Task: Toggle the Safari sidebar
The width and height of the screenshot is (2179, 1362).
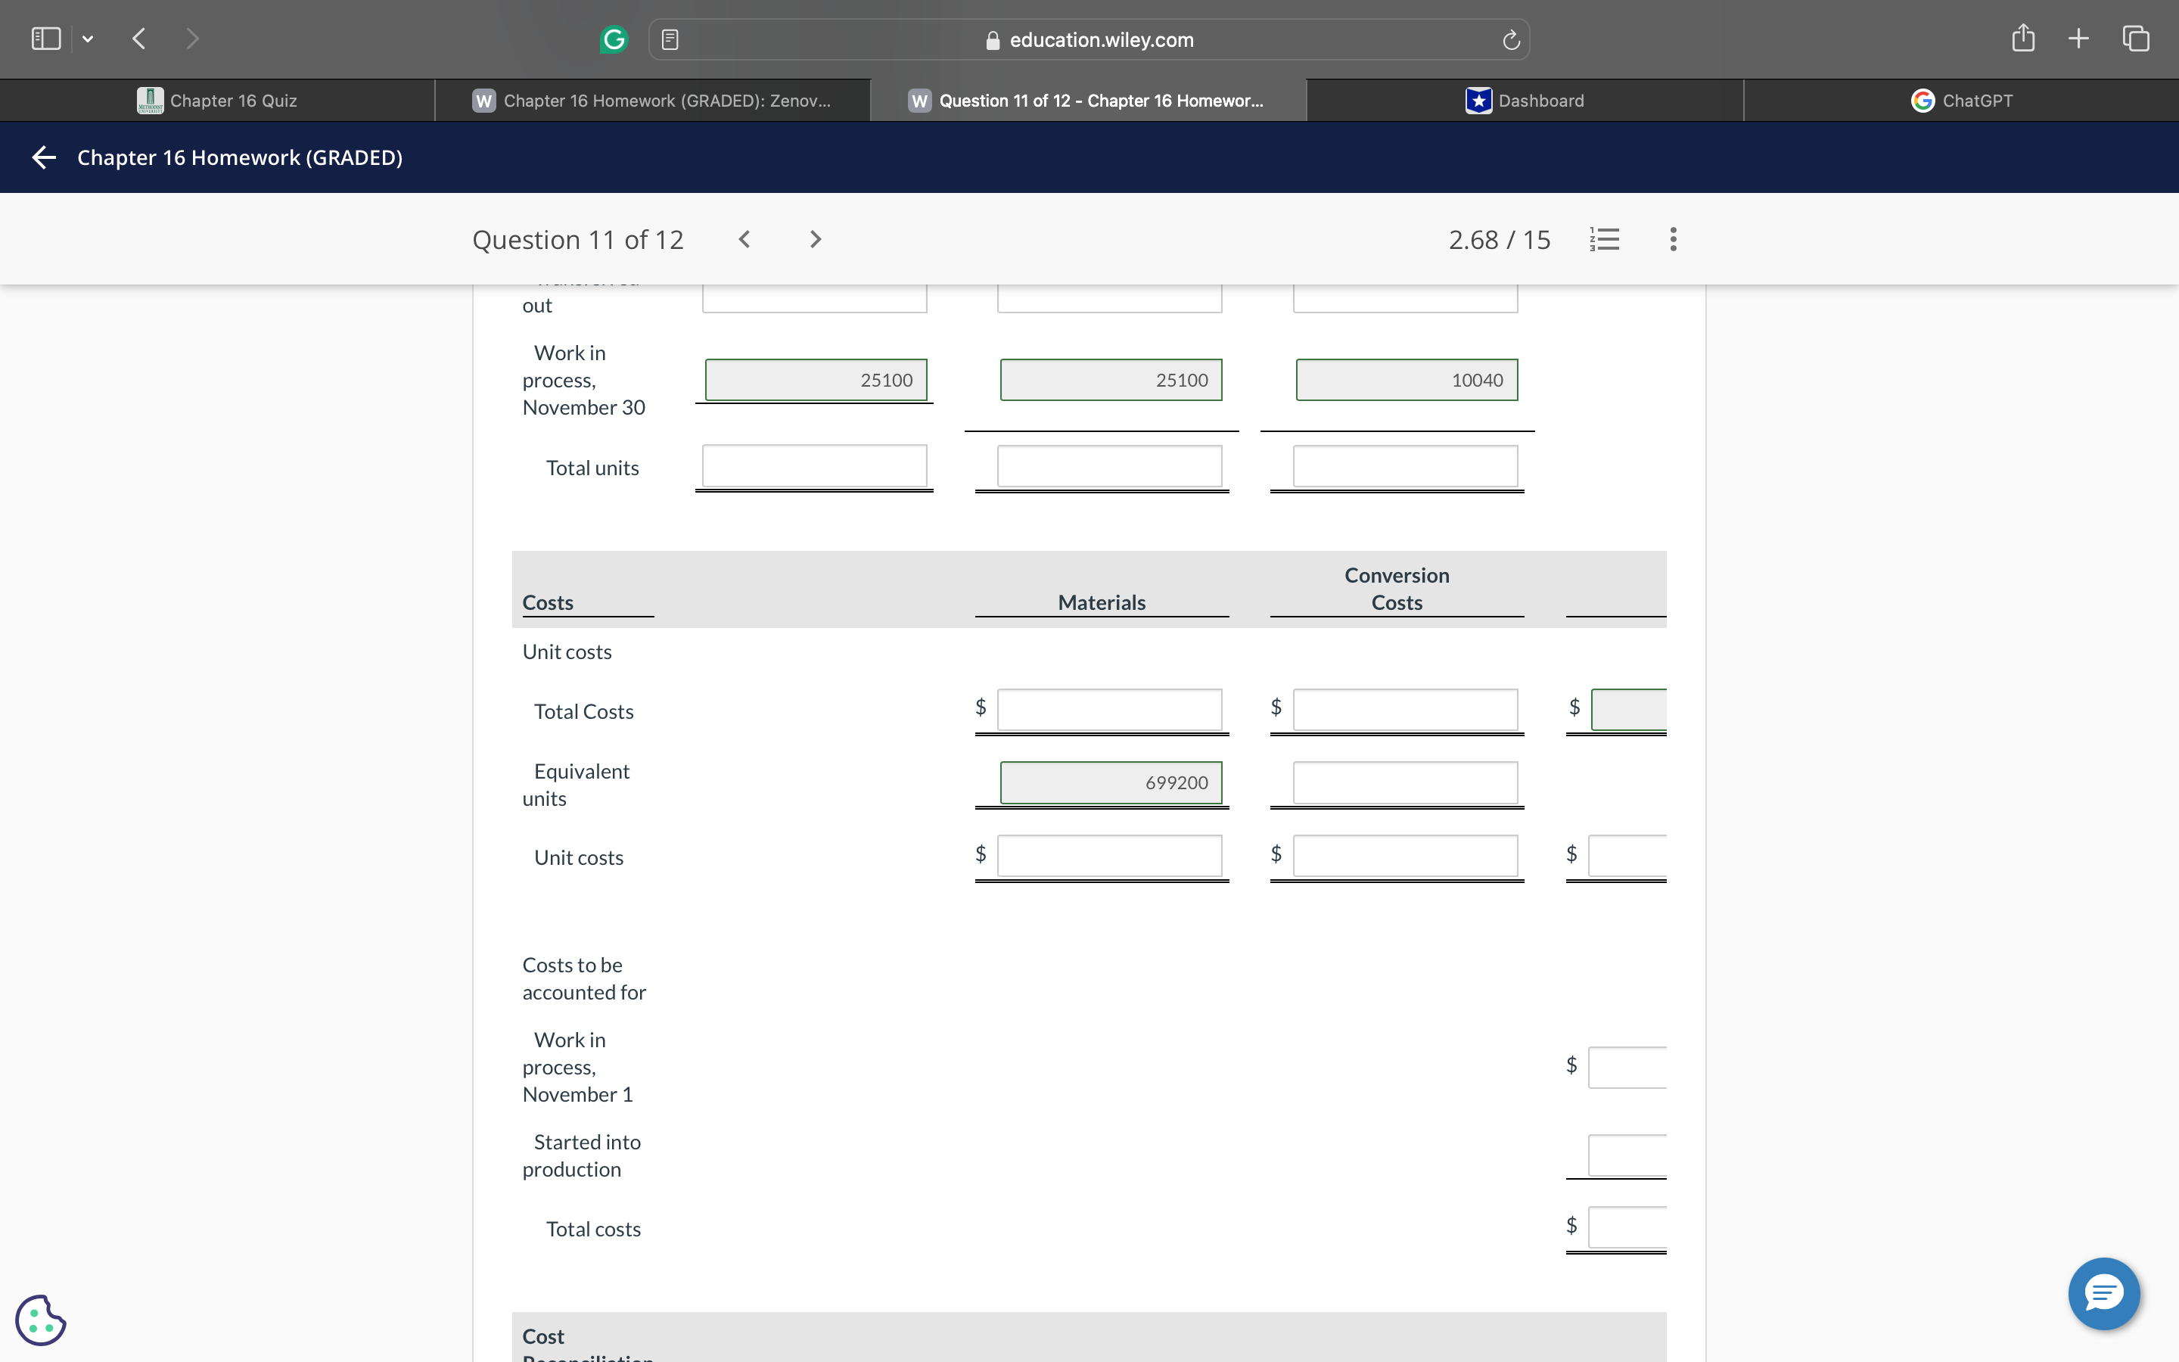Action: pyautogui.click(x=46, y=39)
